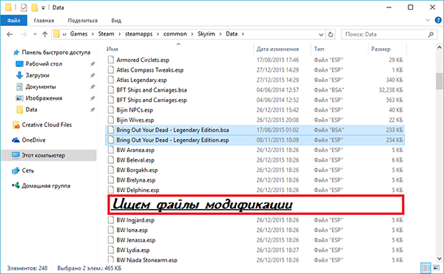Select Этот компьютер in the sidebar
The width and height of the screenshot is (444, 274).
(x=49, y=155)
